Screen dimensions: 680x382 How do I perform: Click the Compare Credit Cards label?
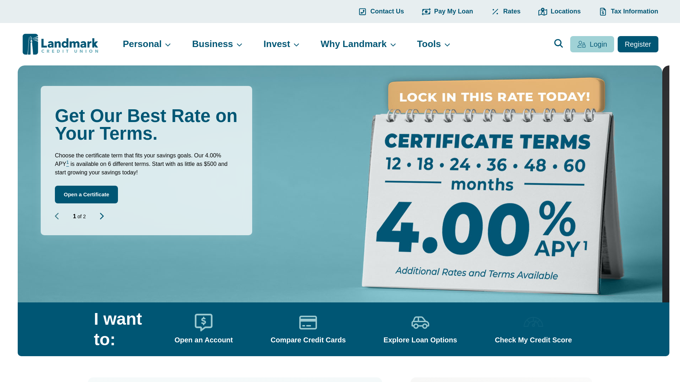[308, 340]
